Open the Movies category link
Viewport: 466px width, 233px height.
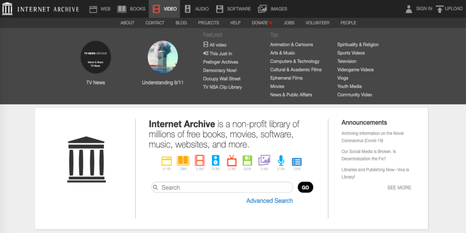click(278, 86)
